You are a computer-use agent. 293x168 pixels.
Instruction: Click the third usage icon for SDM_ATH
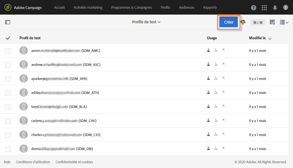[223, 92]
